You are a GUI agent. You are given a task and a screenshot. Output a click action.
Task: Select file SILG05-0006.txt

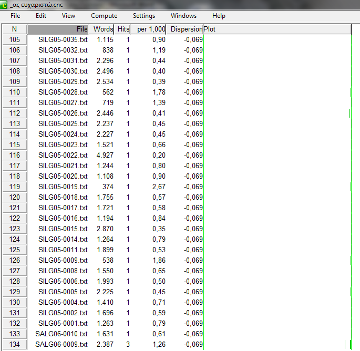click(x=63, y=282)
